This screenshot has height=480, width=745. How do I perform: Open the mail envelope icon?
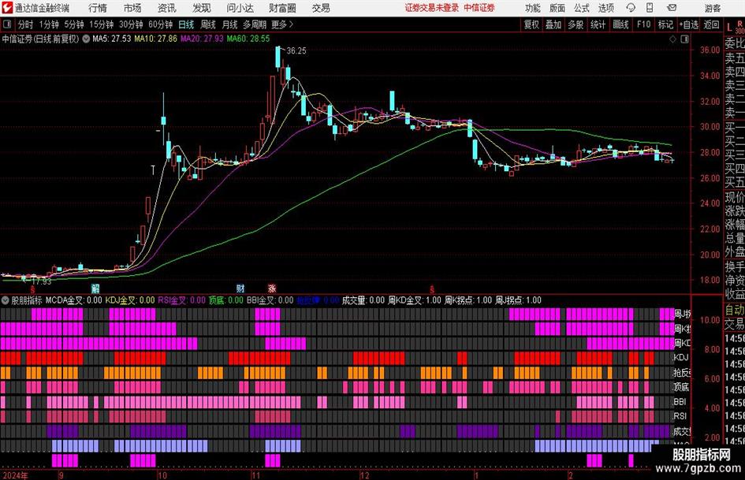[x=672, y=8]
